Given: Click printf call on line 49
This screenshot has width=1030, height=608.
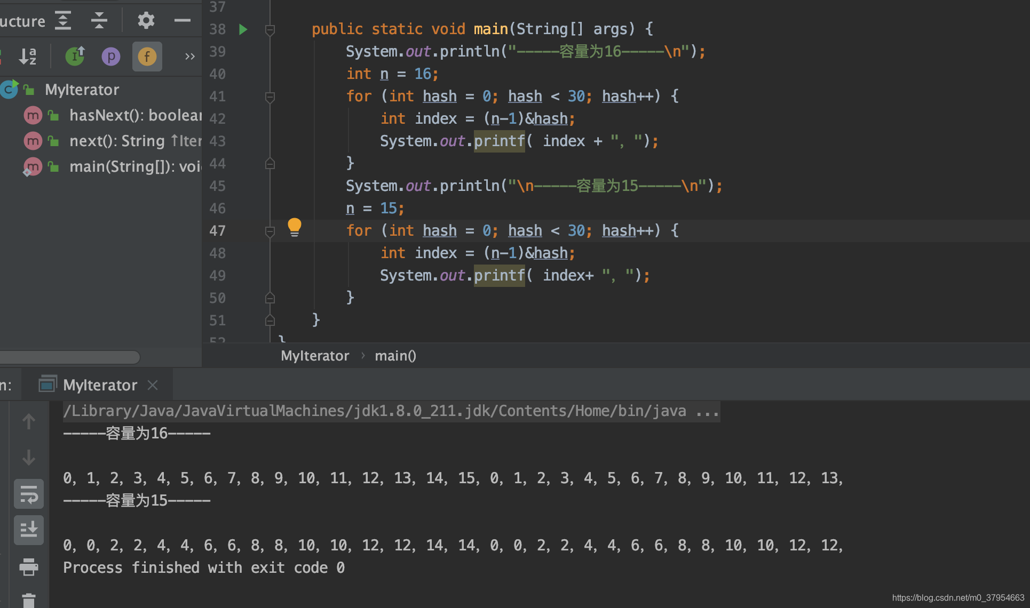Looking at the screenshot, I should [499, 276].
